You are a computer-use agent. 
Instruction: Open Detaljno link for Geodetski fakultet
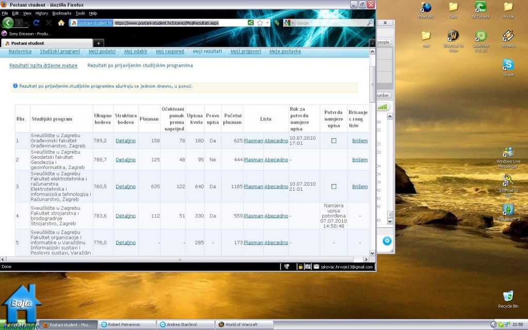[125, 160]
